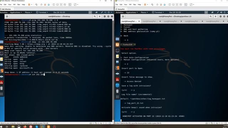This screenshot has width=228, height=128.
Task: Expand Terminal app menu in Attacker panel
Action: point(42,12)
